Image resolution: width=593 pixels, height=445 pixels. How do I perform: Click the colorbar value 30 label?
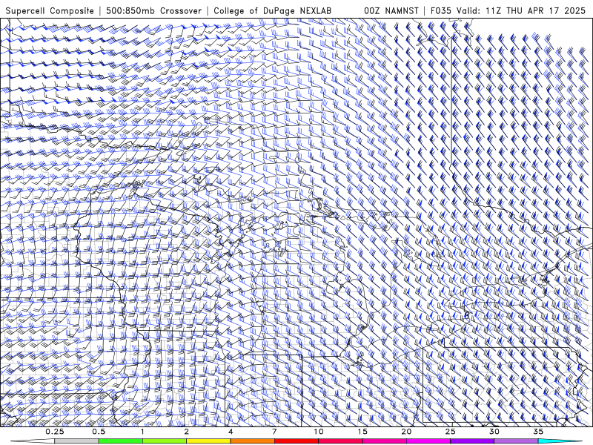pyautogui.click(x=494, y=432)
